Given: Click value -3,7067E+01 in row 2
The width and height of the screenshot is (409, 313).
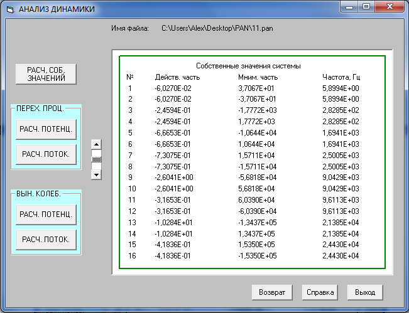Looking at the screenshot, I should (x=257, y=99).
